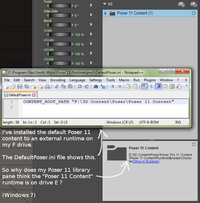Click the Zoom In magnifier icon
The width and height of the screenshot is (200, 203).
pos(112,86)
